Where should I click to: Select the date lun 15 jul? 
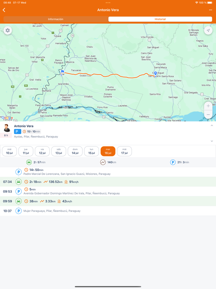click(x=91, y=151)
